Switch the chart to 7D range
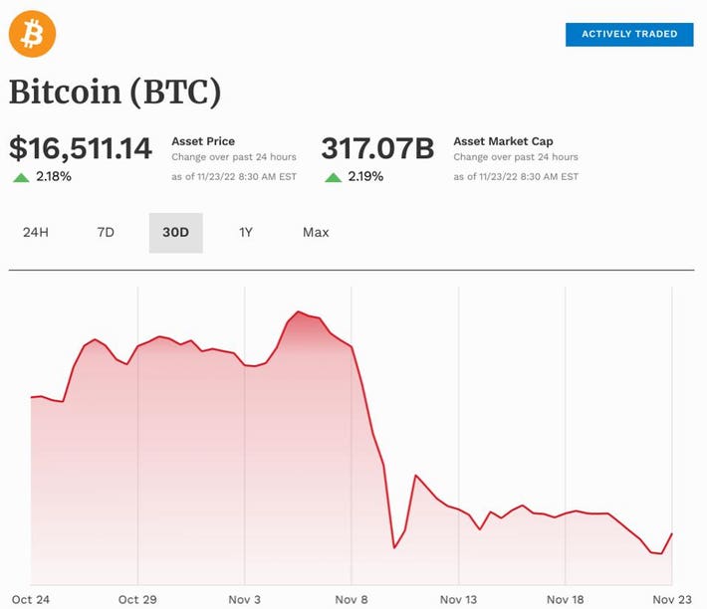Screen dimensions: 707x609 106,233
